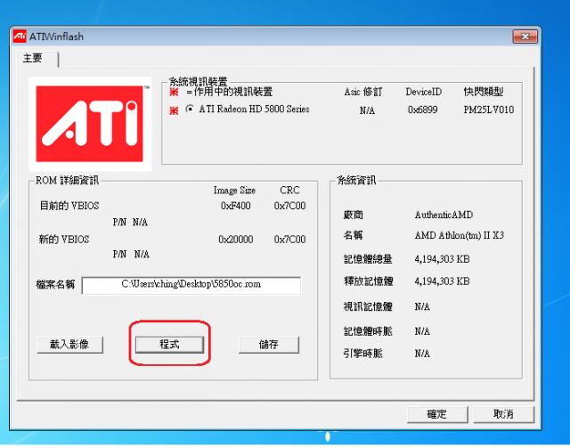The height and width of the screenshot is (448, 570).
Task: Click current VBIOS CRC value 0x7C00
Action: pos(289,206)
